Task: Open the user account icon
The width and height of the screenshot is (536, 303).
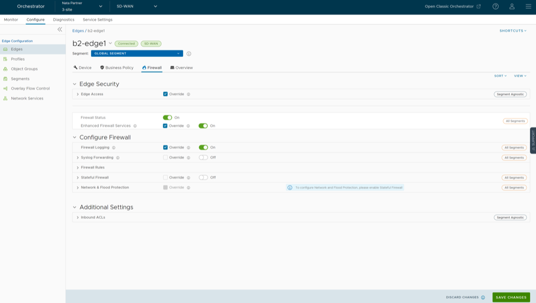Action: click(x=512, y=6)
